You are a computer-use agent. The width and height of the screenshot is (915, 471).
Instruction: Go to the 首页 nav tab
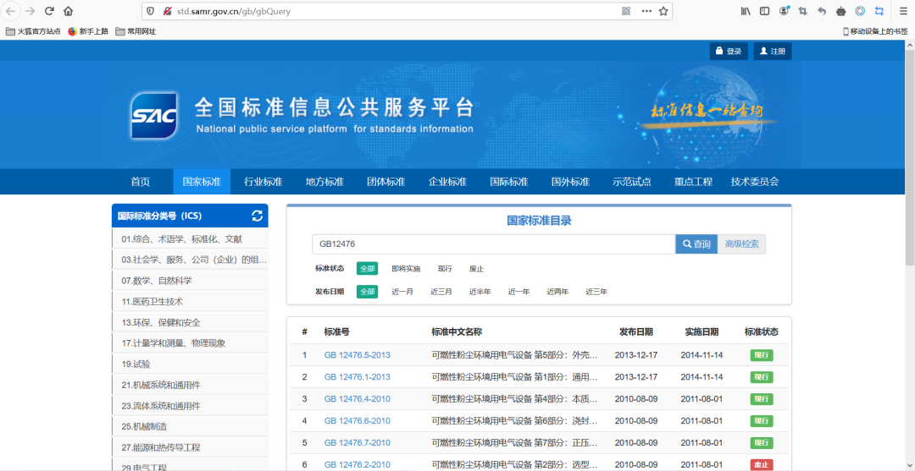pyautogui.click(x=140, y=182)
